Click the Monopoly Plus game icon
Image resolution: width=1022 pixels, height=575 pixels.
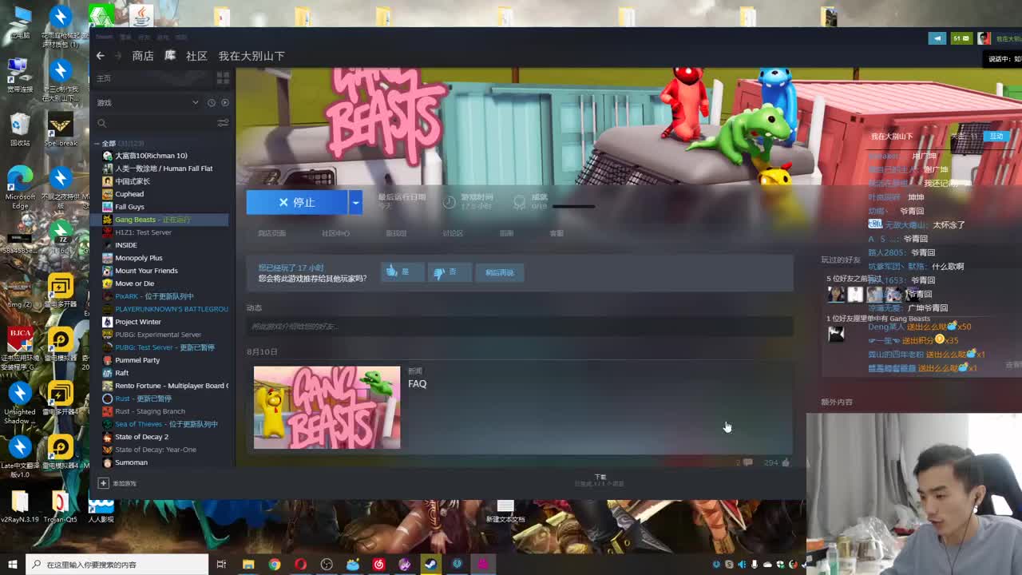(108, 258)
